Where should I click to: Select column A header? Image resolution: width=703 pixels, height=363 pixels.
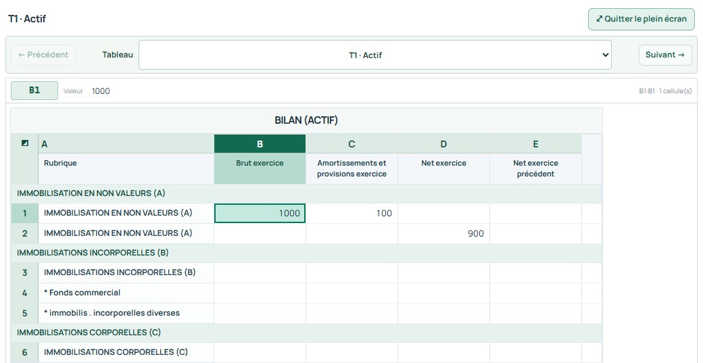pyautogui.click(x=126, y=144)
